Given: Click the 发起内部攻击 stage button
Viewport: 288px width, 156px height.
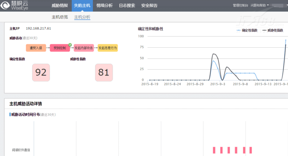Looking at the screenshot, I should click(x=84, y=48).
